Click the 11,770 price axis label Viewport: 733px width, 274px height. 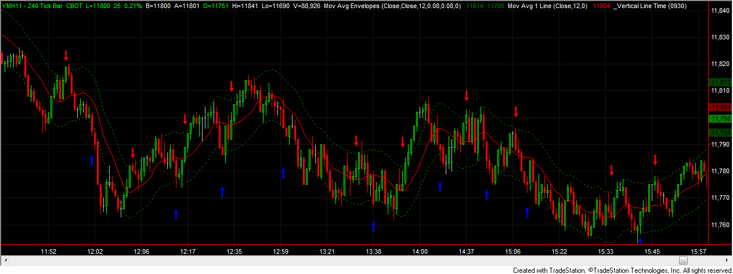[720, 198]
